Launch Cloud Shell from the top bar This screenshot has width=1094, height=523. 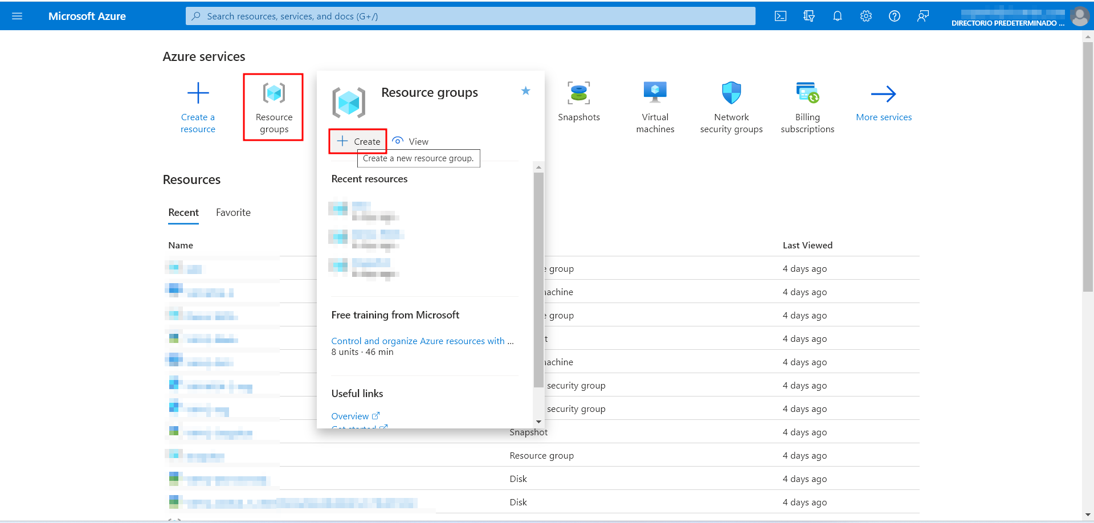[x=781, y=16]
